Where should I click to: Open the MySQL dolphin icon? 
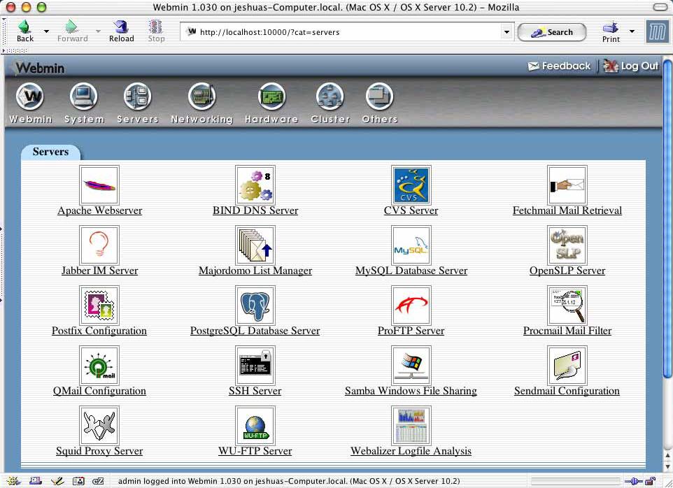click(x=411, y=245)
